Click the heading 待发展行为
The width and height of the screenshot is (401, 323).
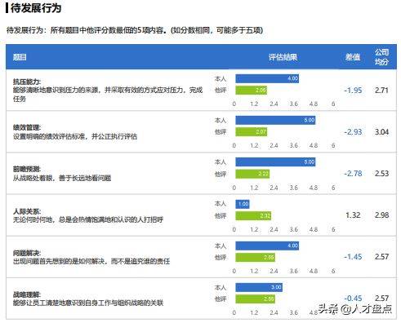click(36, 8)
